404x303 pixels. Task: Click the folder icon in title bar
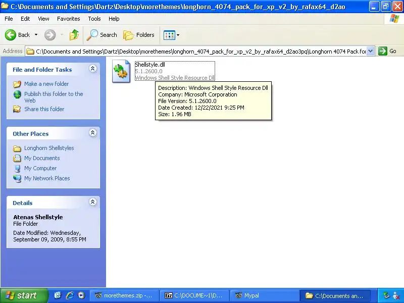point(5,6)
